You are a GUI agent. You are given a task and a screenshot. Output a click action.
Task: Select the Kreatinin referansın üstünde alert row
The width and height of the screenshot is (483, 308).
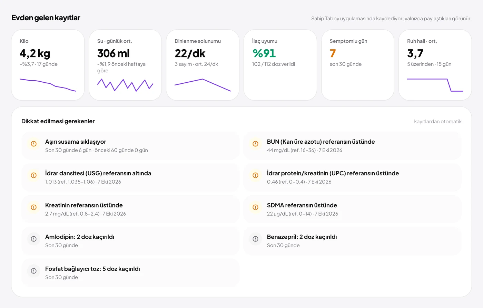[130, 209]
